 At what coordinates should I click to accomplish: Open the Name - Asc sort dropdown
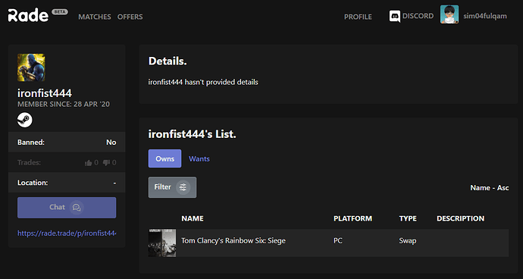[x=490, y=188]
